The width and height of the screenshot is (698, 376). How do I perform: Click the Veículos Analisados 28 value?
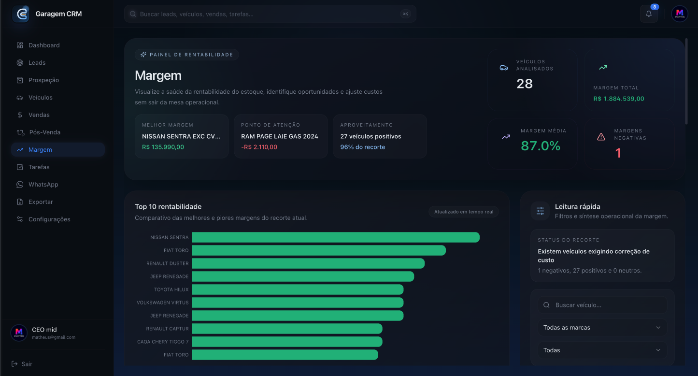click(525, 84)
